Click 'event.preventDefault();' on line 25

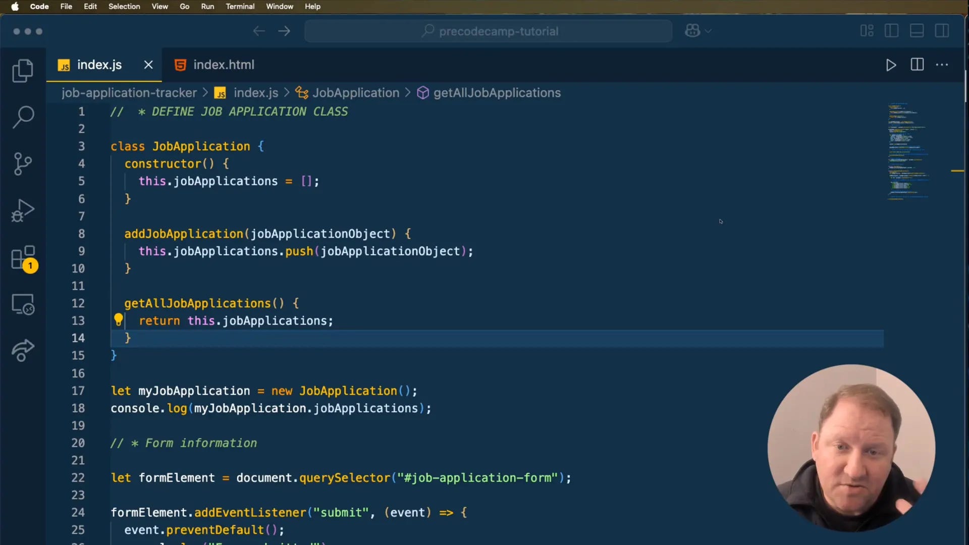(x=204, y=530)
